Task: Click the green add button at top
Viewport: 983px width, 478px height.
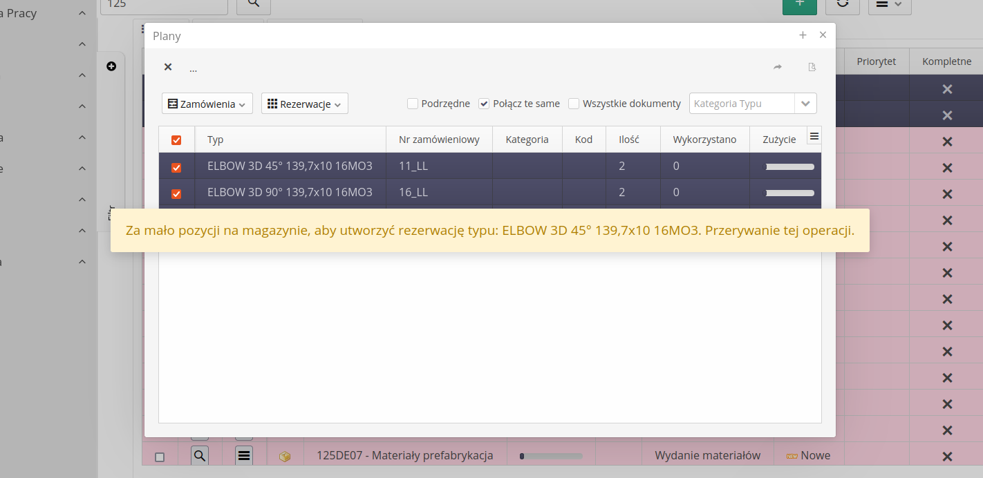Action: 800,4
